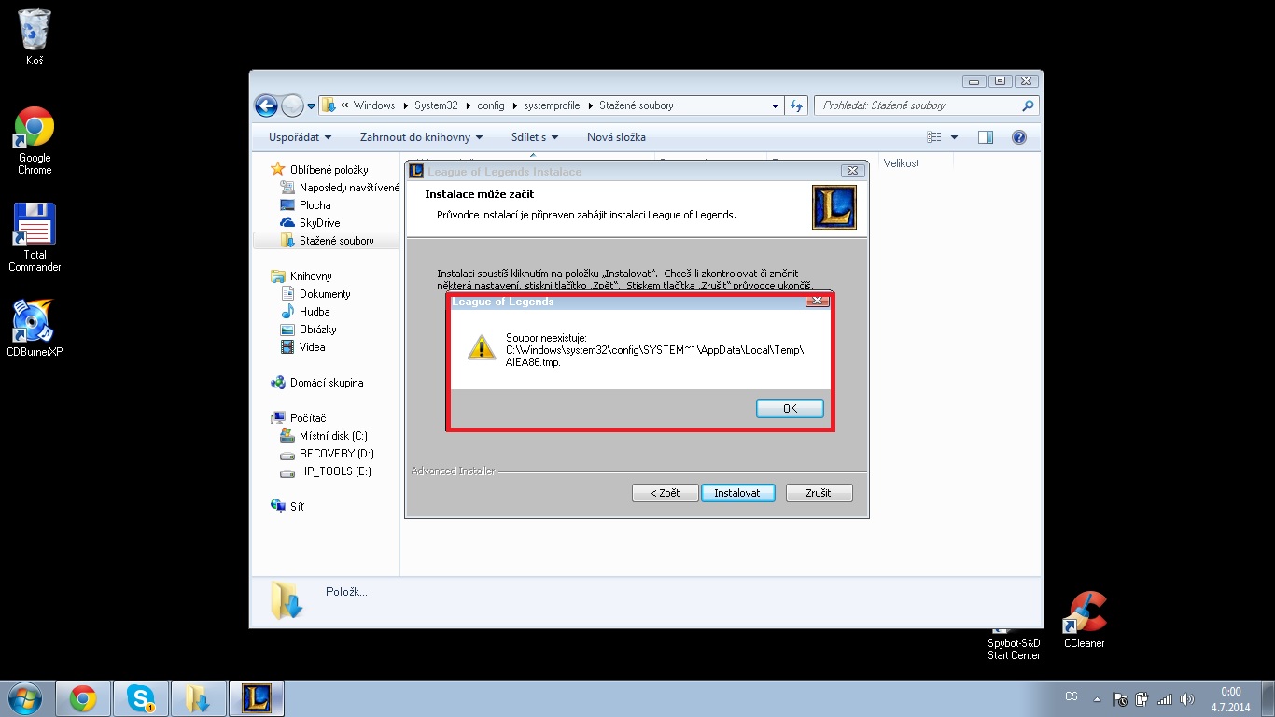The width and height of the screenshot is (1275, 717).
Task: Open the address bar history dropdown
Action: coord(776,105)
